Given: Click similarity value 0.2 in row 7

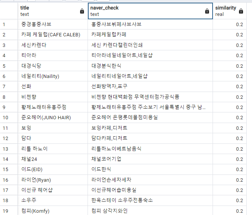Looking at the screenshot, I should coord(239,87).
